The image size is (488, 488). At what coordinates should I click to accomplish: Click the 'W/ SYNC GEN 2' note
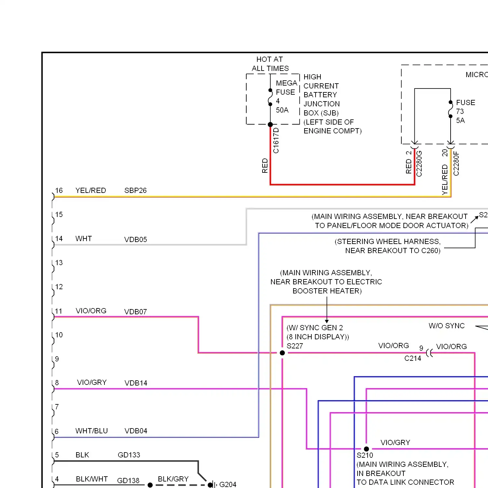click(318, 332)
